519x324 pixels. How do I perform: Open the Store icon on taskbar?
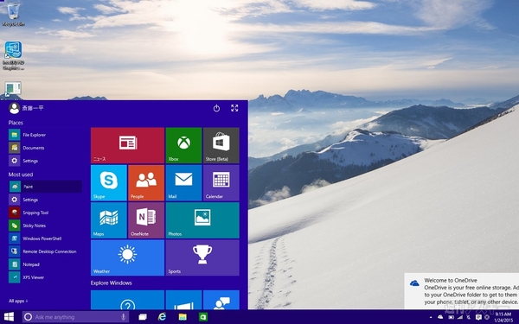[x=203, y=317]
